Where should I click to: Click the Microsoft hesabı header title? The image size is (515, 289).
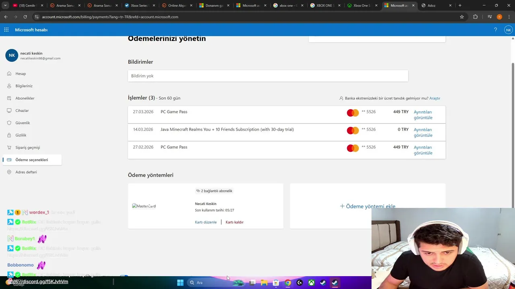coord(31,30)
